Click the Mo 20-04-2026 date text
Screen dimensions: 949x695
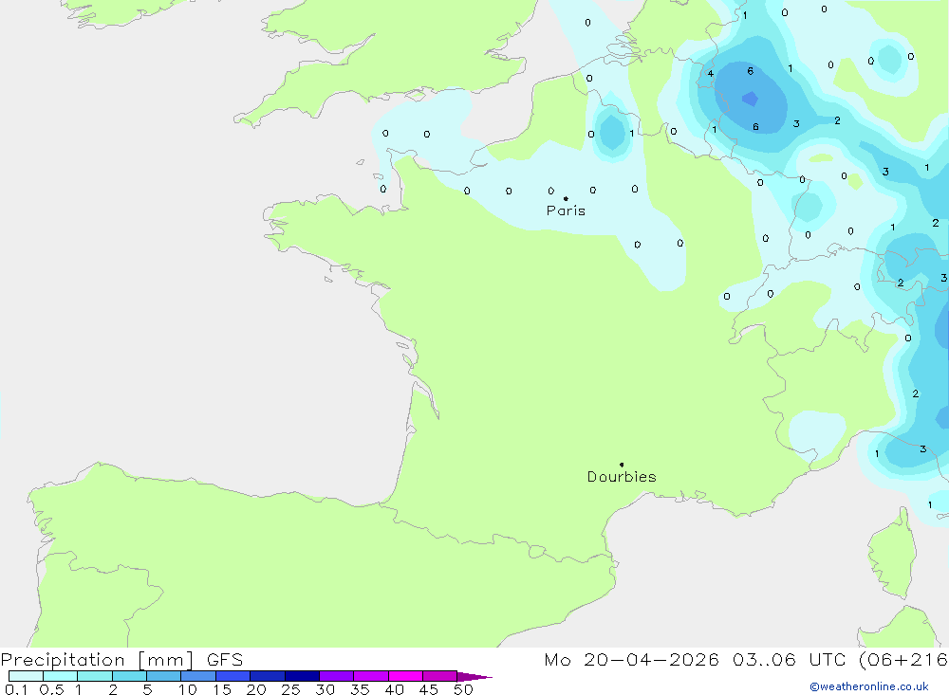click(631, 660)
